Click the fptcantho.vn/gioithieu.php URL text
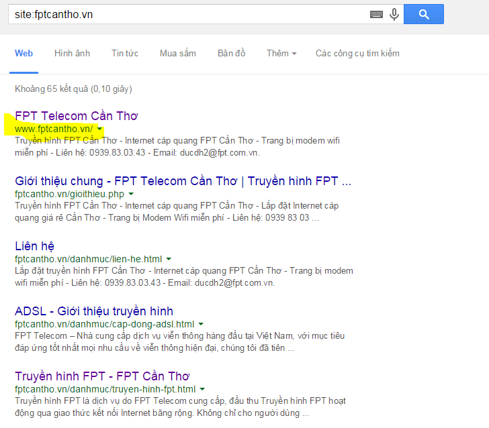The image size is (489, 428). (x=69, y=194)
